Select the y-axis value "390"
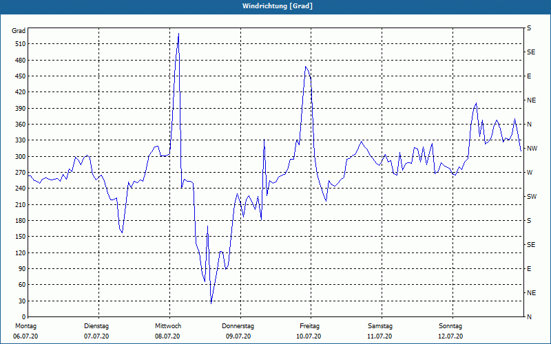This screenshot has width=551, height=344. tap(19, 109)
